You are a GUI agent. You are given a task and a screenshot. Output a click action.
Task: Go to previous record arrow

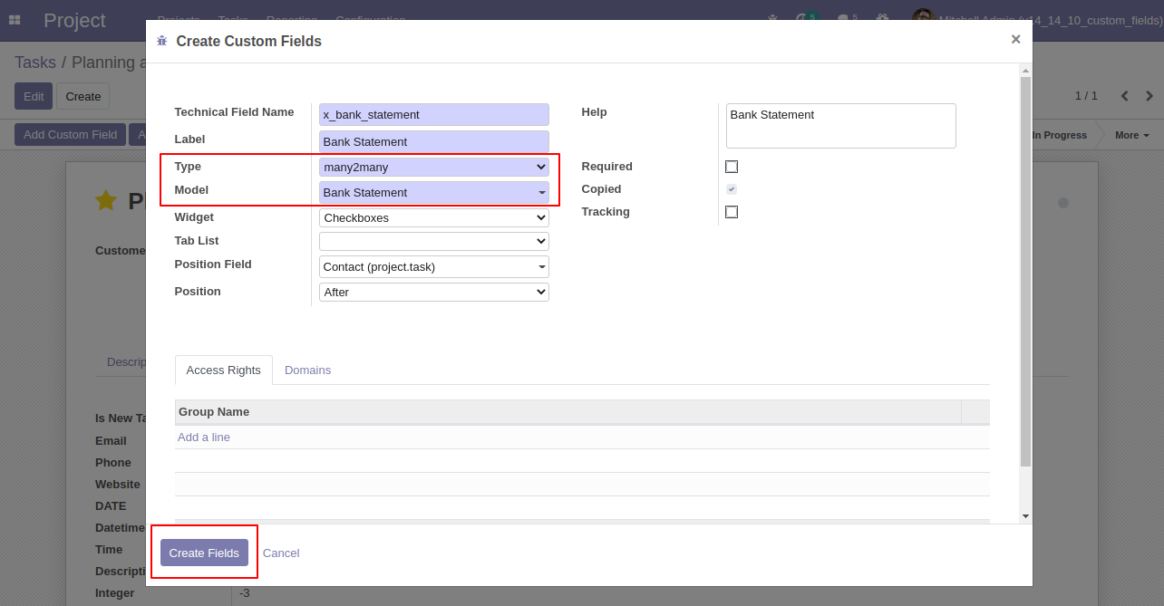(1125, 96)
